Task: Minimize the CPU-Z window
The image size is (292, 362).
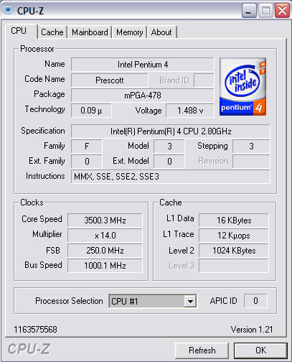Action: click(x=249, y=11)
